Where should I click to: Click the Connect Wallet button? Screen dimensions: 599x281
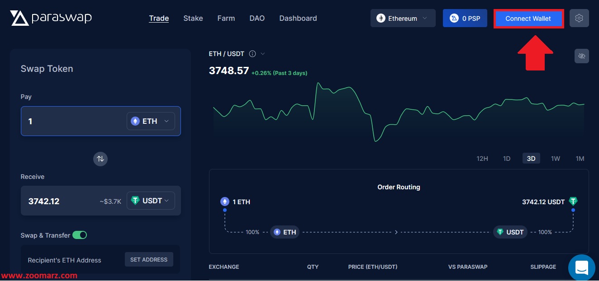[x=528, y=19]
